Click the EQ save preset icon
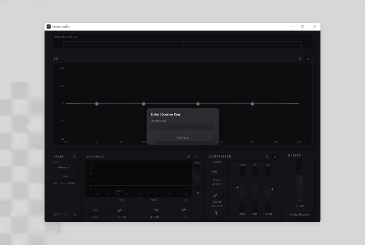 click(300, 58)
